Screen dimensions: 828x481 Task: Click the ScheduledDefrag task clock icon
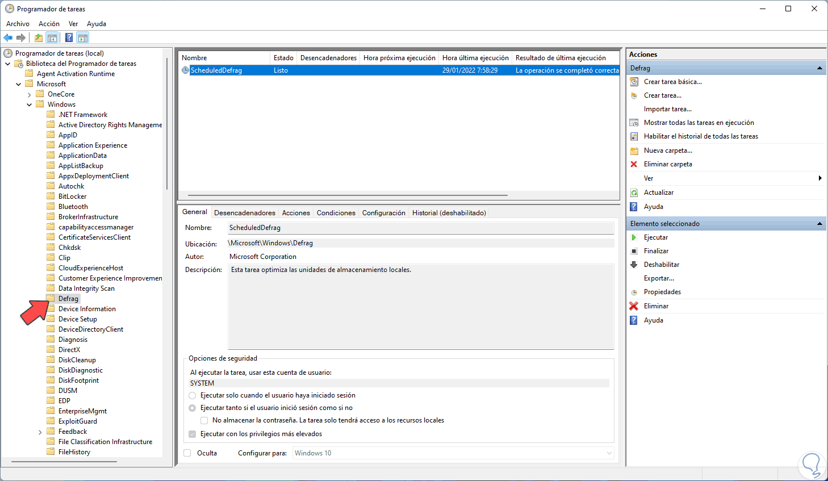click(185, 70)
